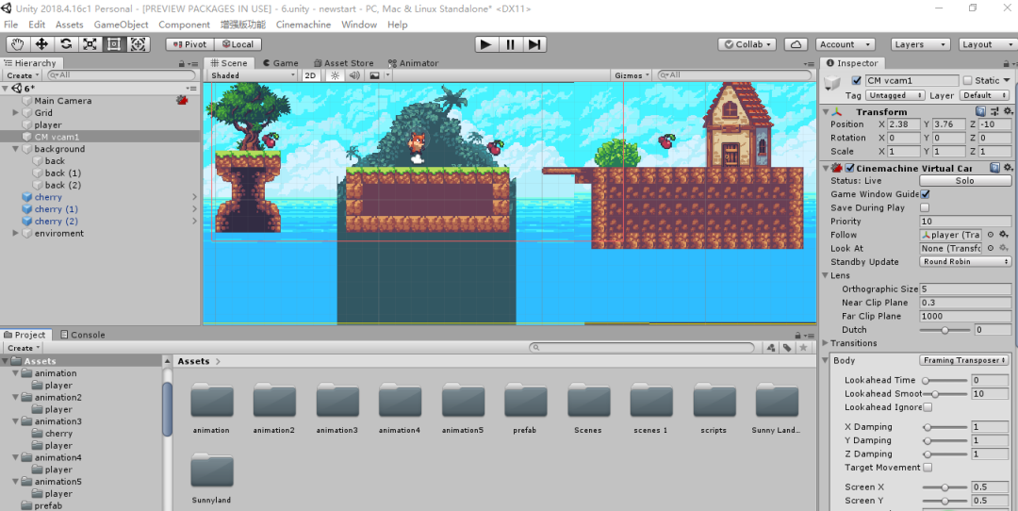Enable Save During Play checkbox
1018x511 pixels.
925,207
